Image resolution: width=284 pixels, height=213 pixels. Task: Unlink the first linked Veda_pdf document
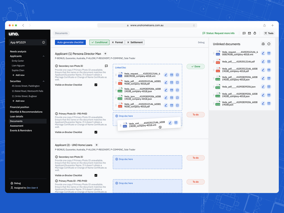pos(177,82)
